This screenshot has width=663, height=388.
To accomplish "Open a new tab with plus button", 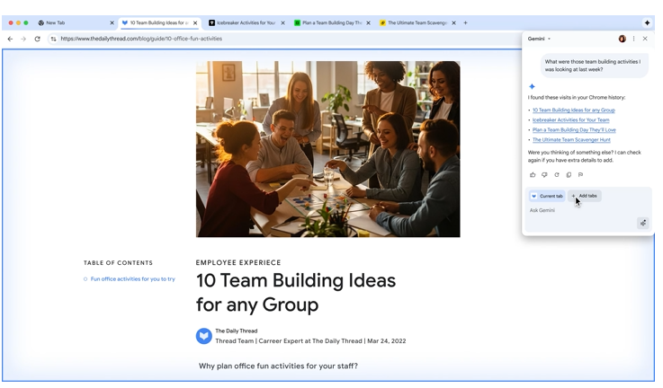I will [x=465, y=22].
